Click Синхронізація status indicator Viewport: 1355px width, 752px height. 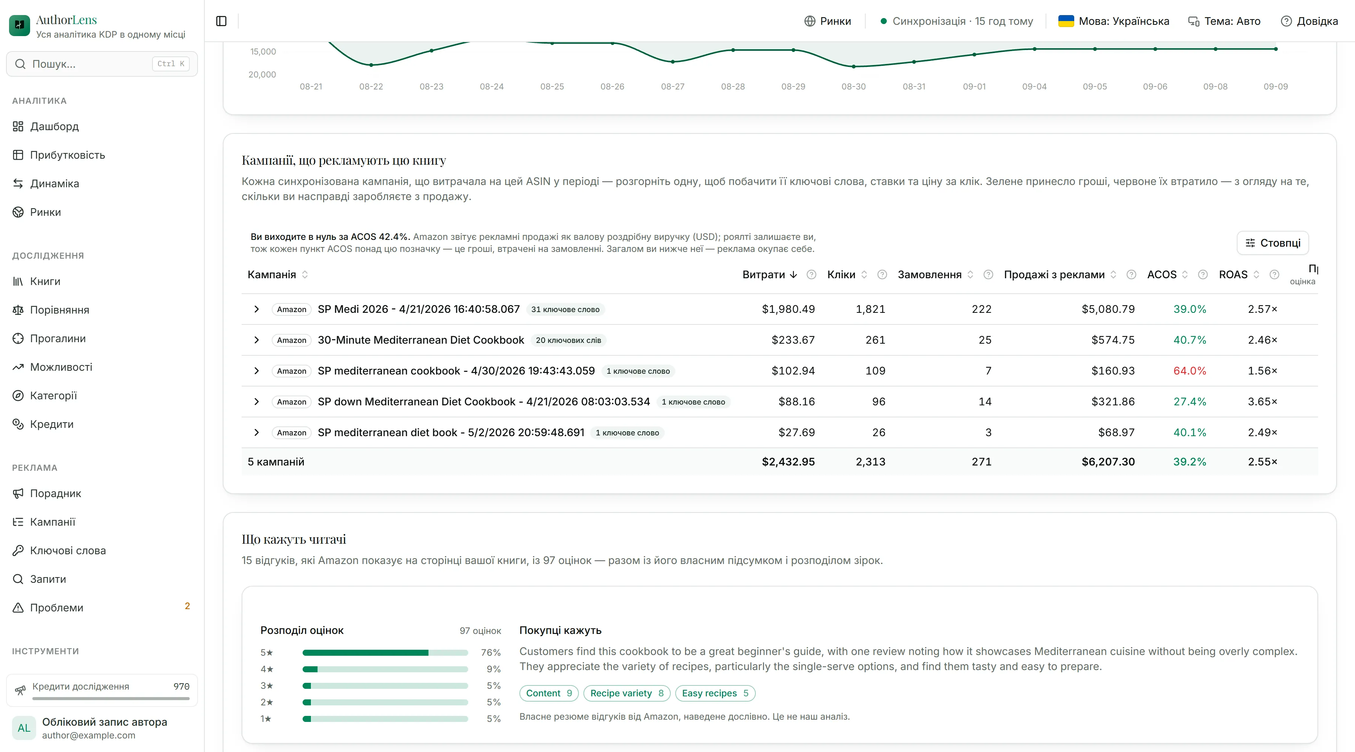tap(957, 21)
